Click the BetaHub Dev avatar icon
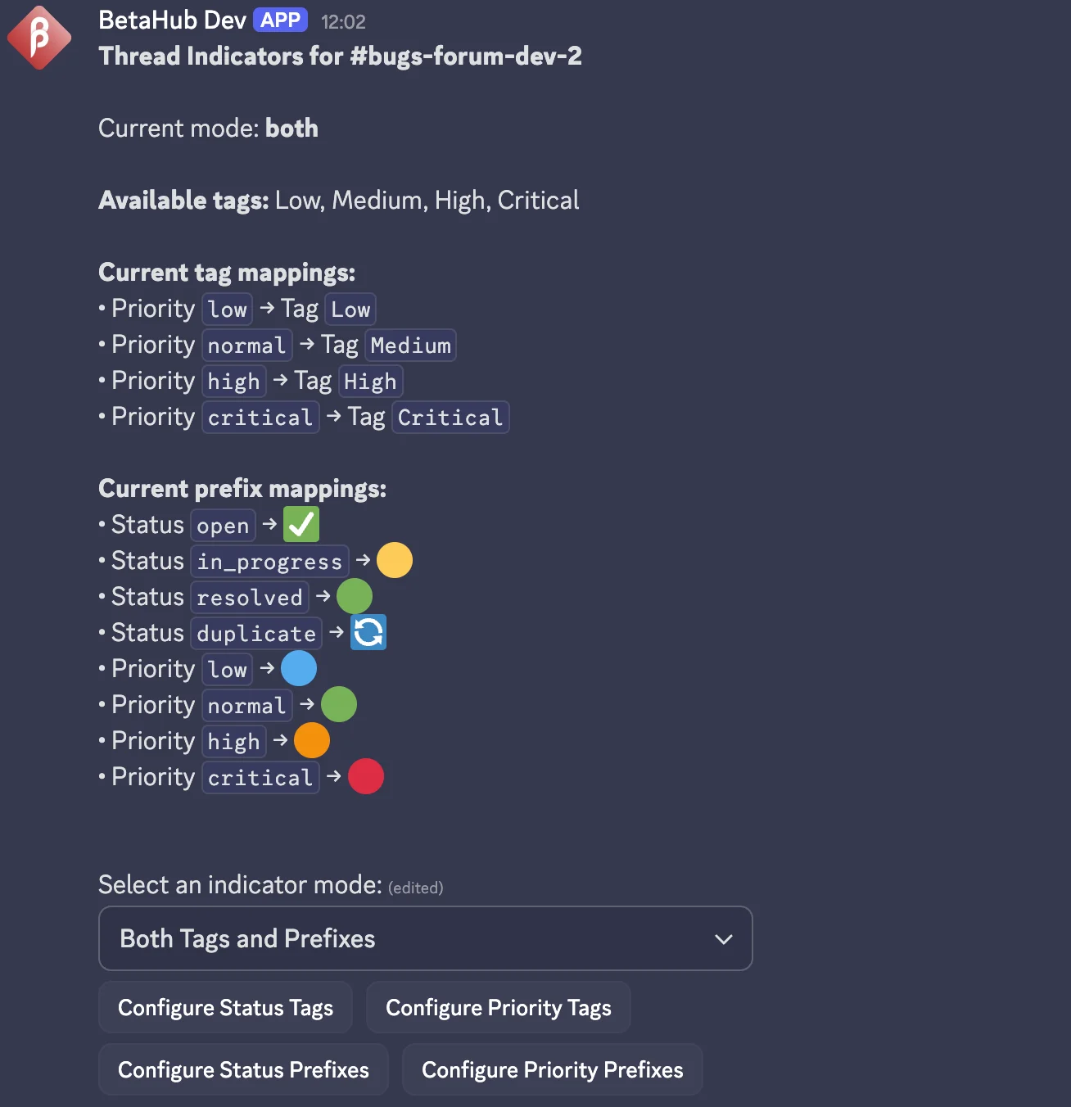The width and height of the screenshot is (1071, 1107). point(39,38)
